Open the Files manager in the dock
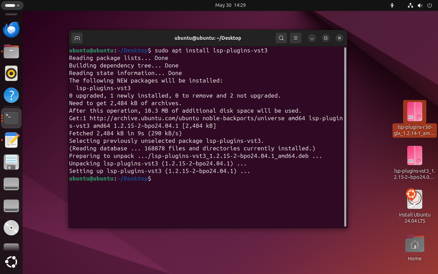Viewport: 438px width, 274px height. (11, 51)
